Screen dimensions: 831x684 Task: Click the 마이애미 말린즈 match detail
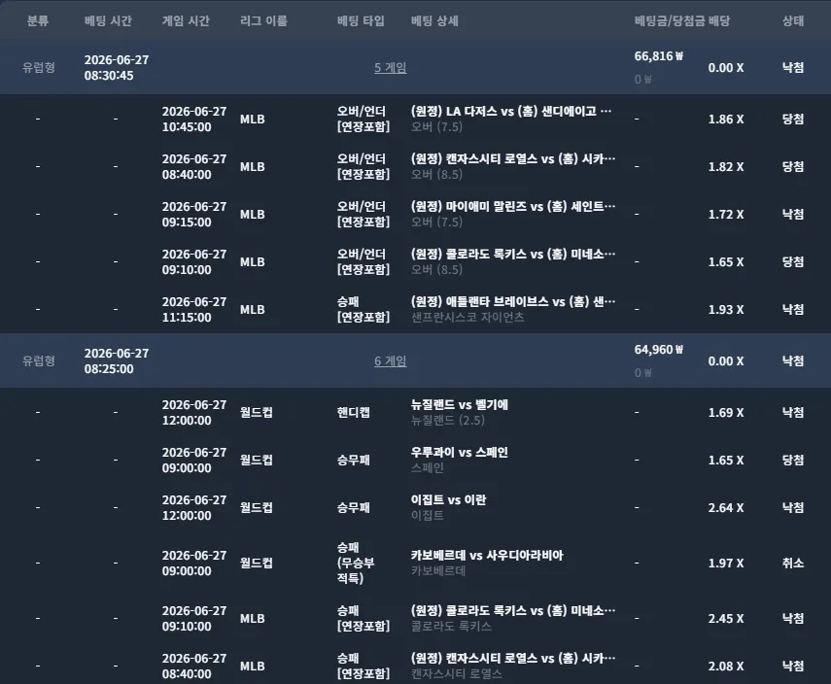click(513, 207)
